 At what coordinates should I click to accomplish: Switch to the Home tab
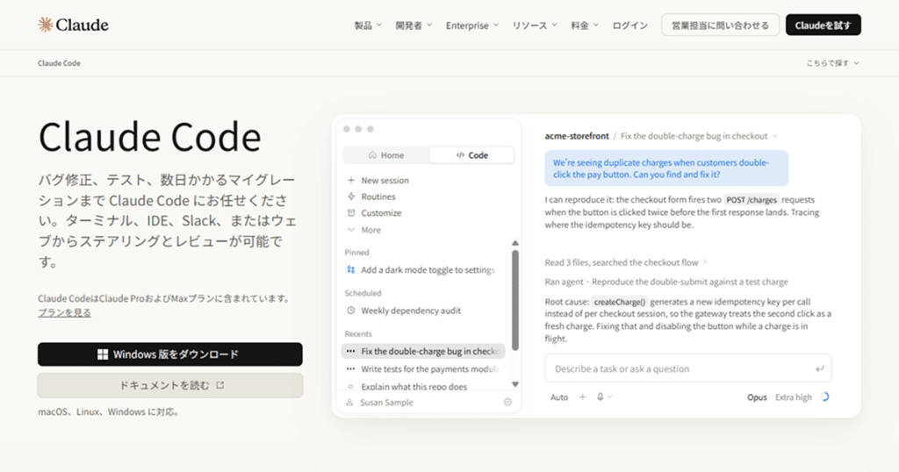(386, 155)
